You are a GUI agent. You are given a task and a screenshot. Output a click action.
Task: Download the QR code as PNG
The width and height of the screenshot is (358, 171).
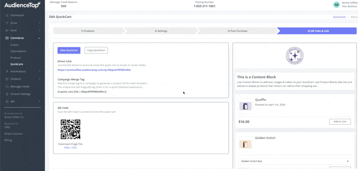click(x=67, y=148)
